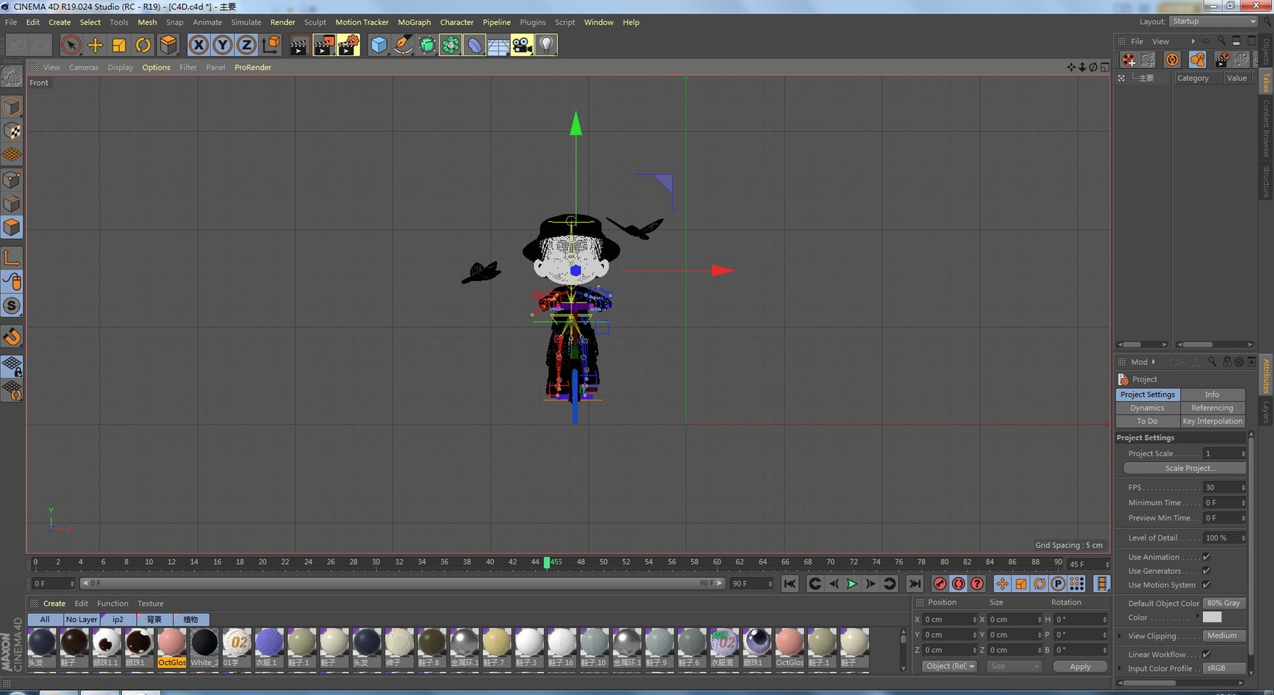The width and height of the screenshot is (1274, 695).
Task: Expand the Mod menu arrow
Action: tap(1153, 361)
